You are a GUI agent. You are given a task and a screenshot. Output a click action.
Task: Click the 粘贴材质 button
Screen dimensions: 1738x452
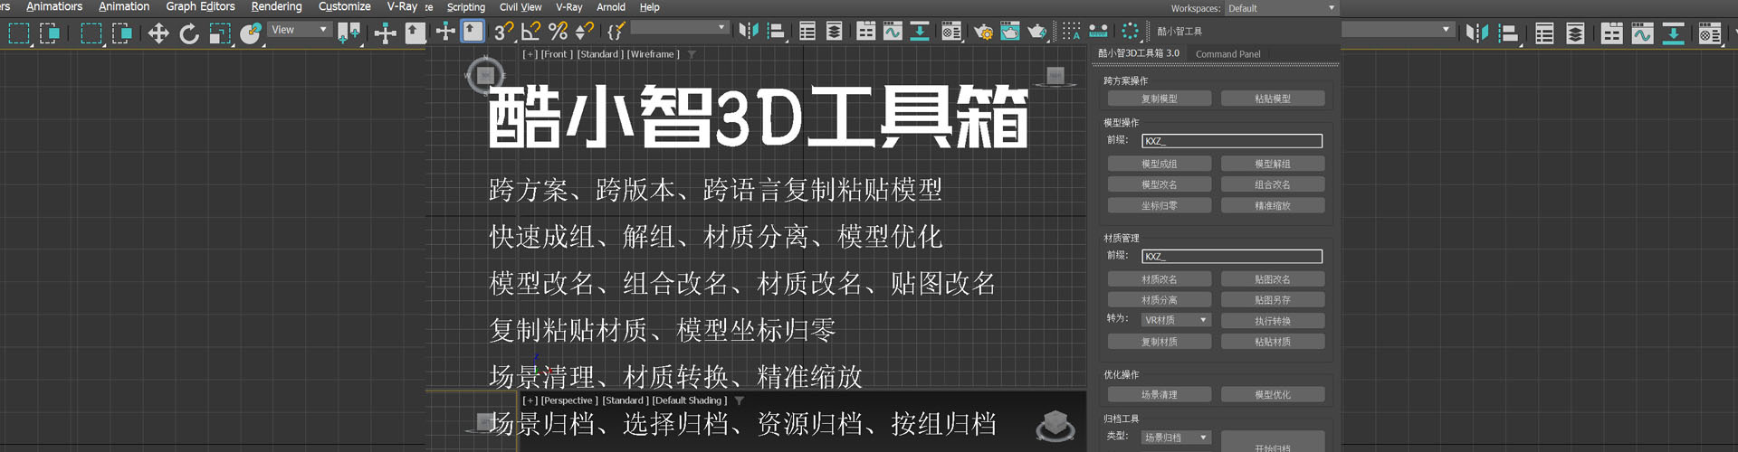(1272, 342)
